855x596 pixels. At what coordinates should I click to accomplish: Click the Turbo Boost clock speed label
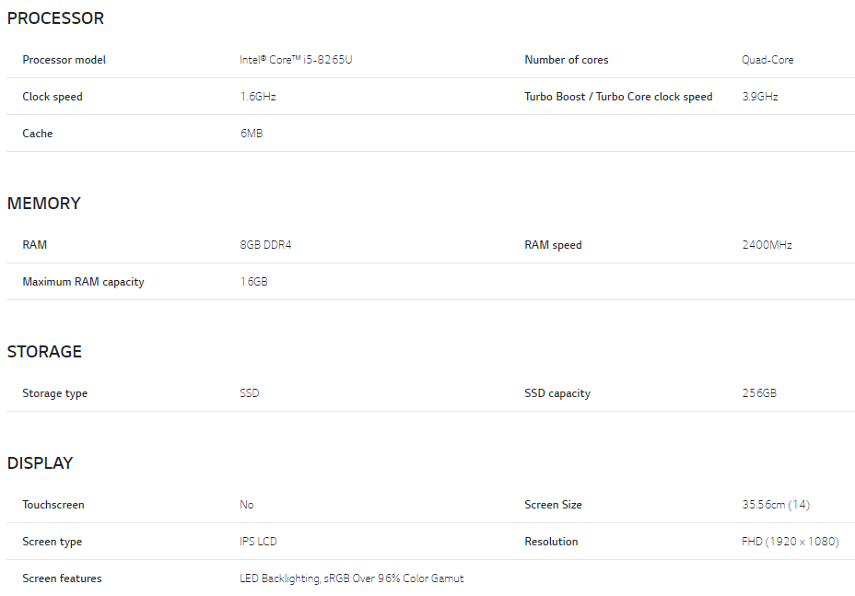click(x=618, y=97)
